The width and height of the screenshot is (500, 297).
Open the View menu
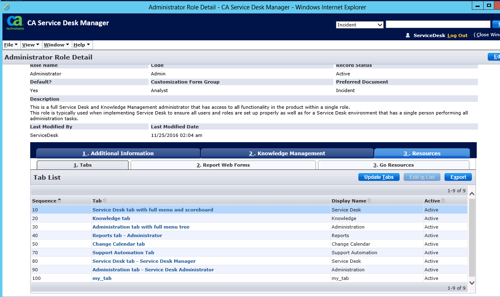(x=31, y=45)
